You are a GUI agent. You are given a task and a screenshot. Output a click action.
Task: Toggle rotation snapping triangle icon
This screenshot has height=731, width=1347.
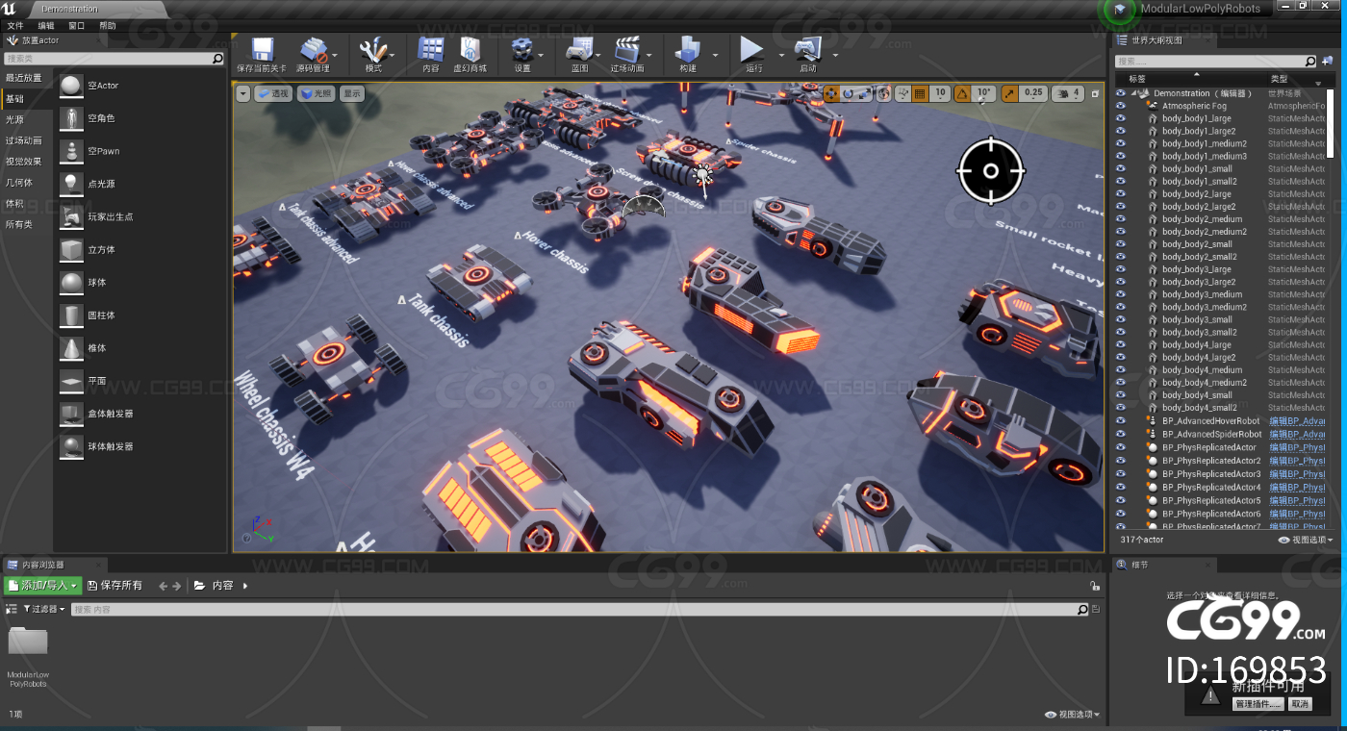[x=962, y=93]
